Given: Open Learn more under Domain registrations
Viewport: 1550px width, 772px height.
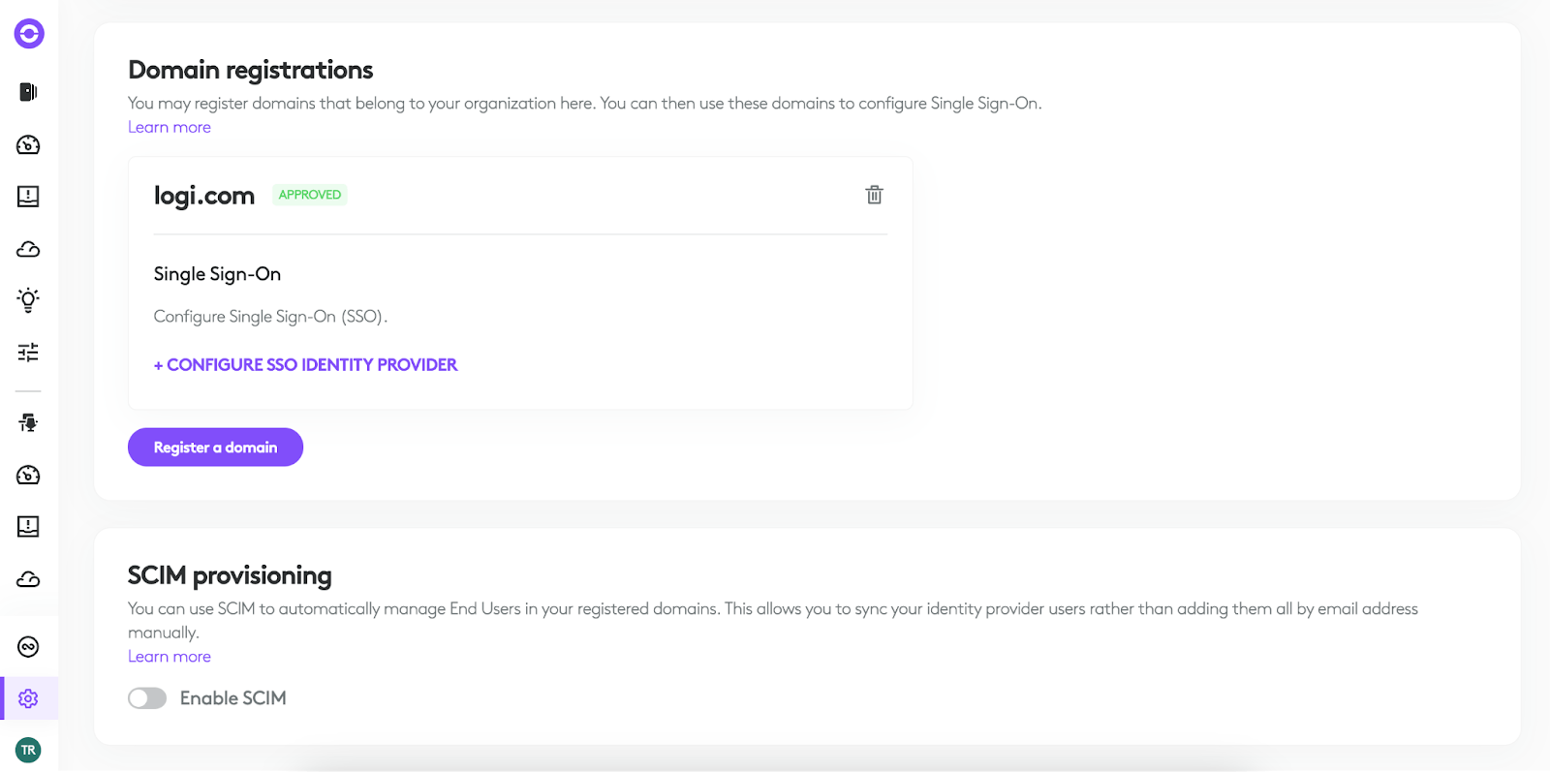Looking at the screenshot, I should tap(170, 127).
